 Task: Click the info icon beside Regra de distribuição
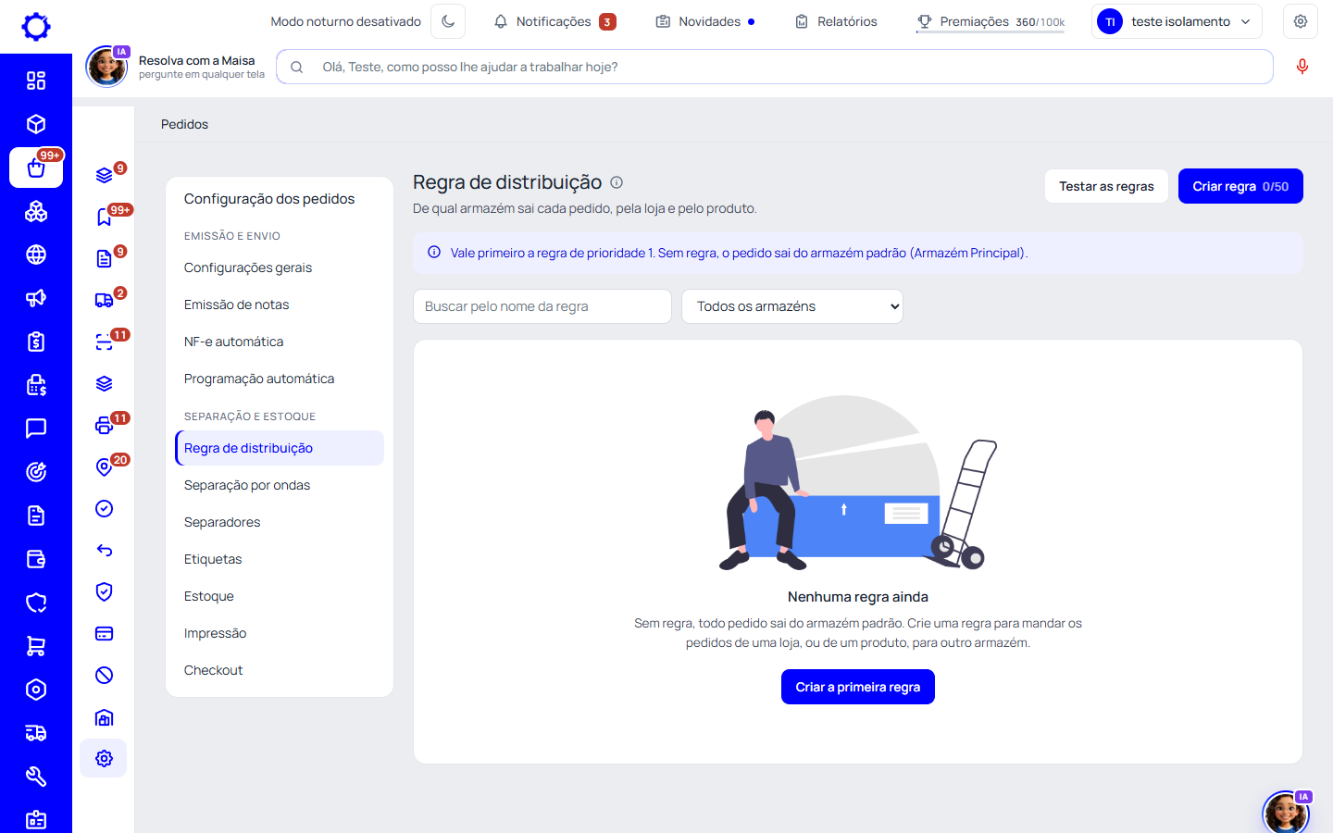click(617, 182)
